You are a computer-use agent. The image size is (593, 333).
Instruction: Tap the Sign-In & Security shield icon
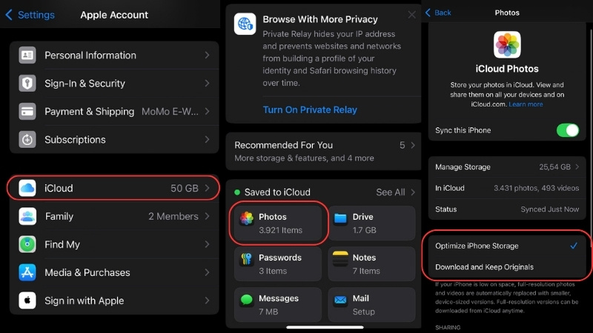tap(27, 83)
